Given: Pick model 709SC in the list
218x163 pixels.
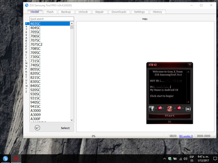Looking at the screenshot, I should click(x=50, y=53).
